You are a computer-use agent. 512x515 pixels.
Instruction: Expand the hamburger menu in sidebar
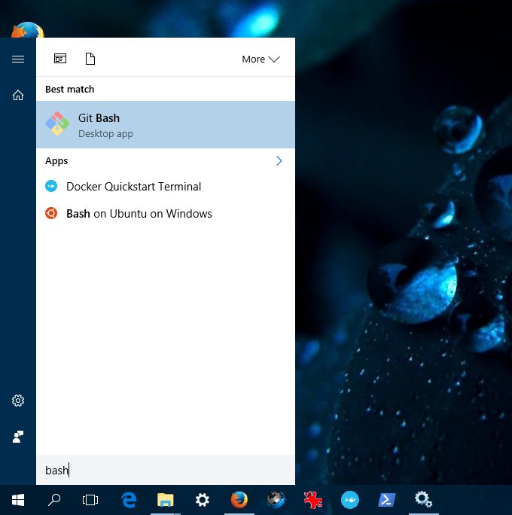click(18, 59)
